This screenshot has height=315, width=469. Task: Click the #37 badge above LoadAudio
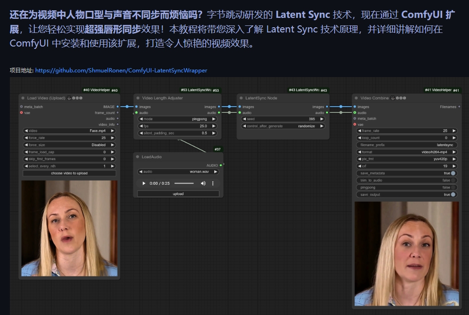coord(218,149)
